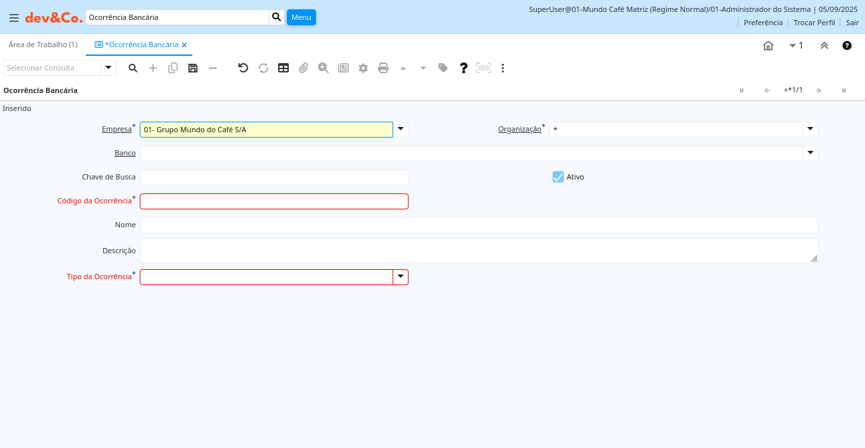Open the Tipo da Ocorrência dropdown
The height and width of the screenshot is (448, 865).
pyautogui.click(x=401, y=277)
